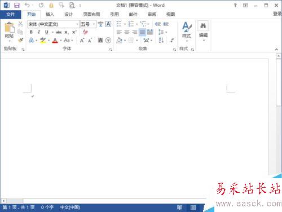This screenshot has height=212, width=282.
Task: Switch to print layout view in status bar
Action: [193, 207]
